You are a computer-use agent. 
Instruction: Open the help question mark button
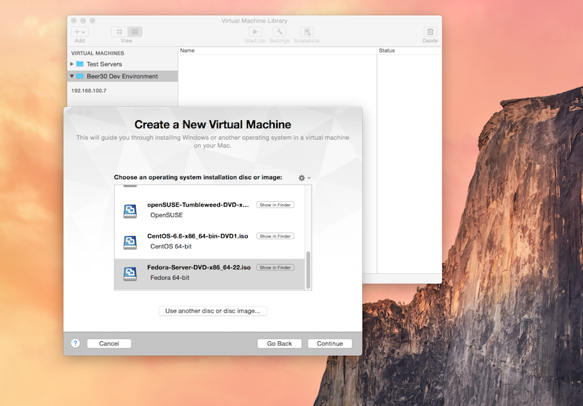[x=75, y=343]
